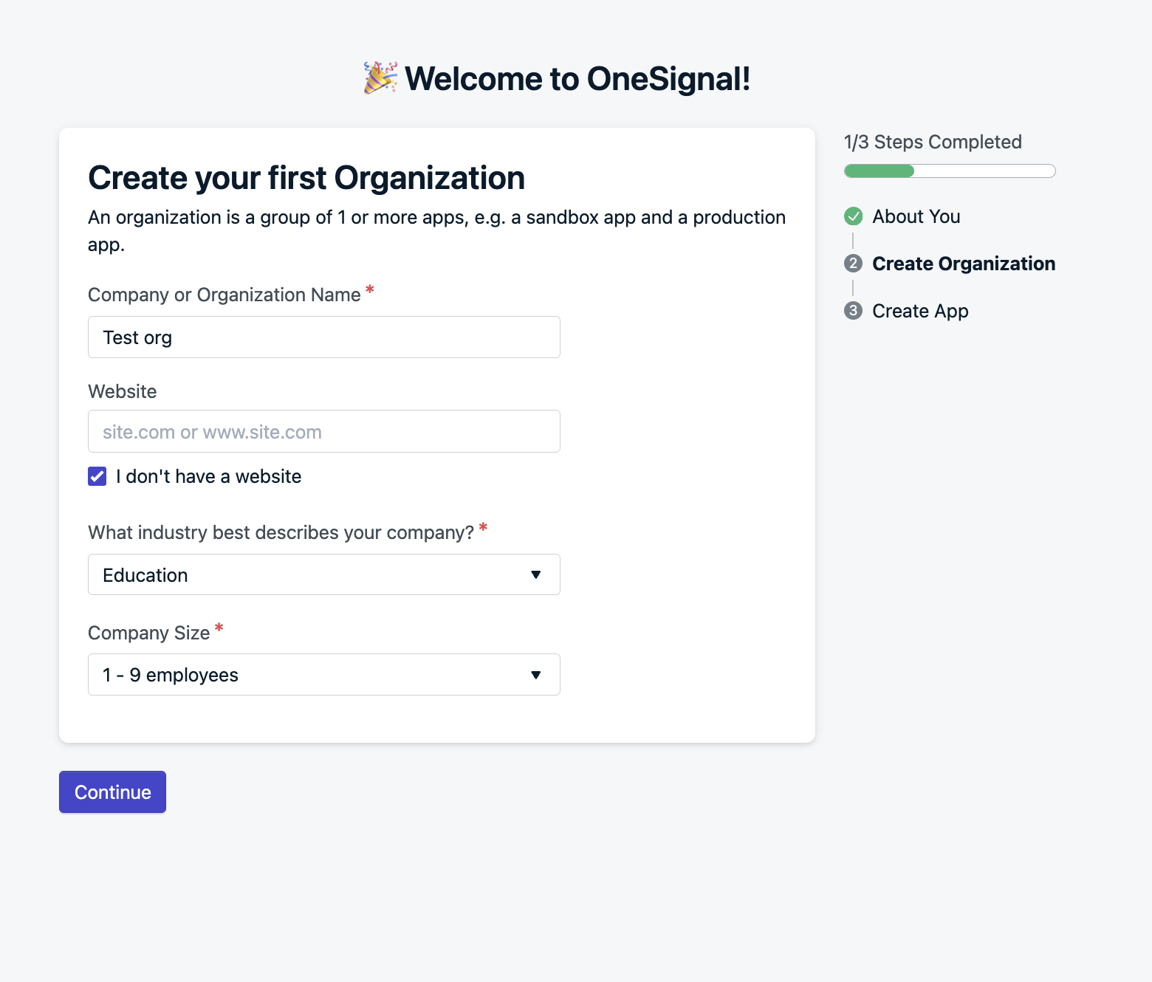Click the arrow on the industry dropdown
This screenshot has width=1152, height=982.
tap(536, 574)
